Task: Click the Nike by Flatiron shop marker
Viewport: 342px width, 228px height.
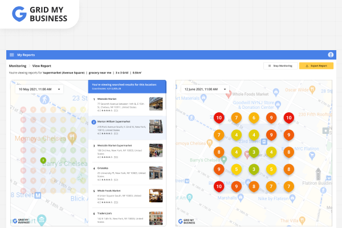Action: click(x=292, y=198)
